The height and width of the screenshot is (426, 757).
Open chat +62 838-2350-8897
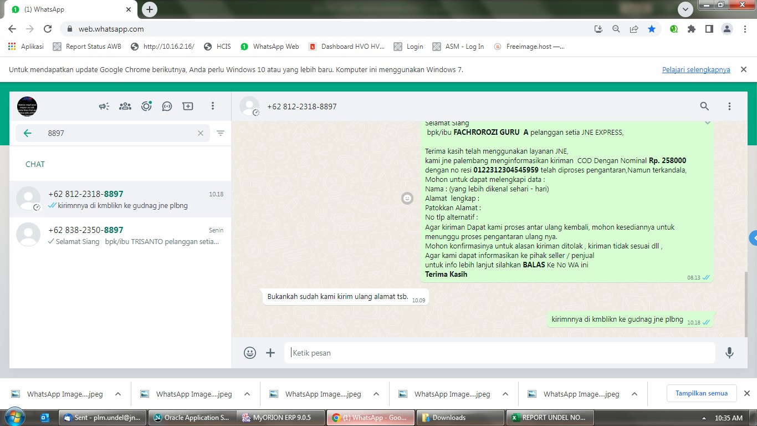click(120, 235)
